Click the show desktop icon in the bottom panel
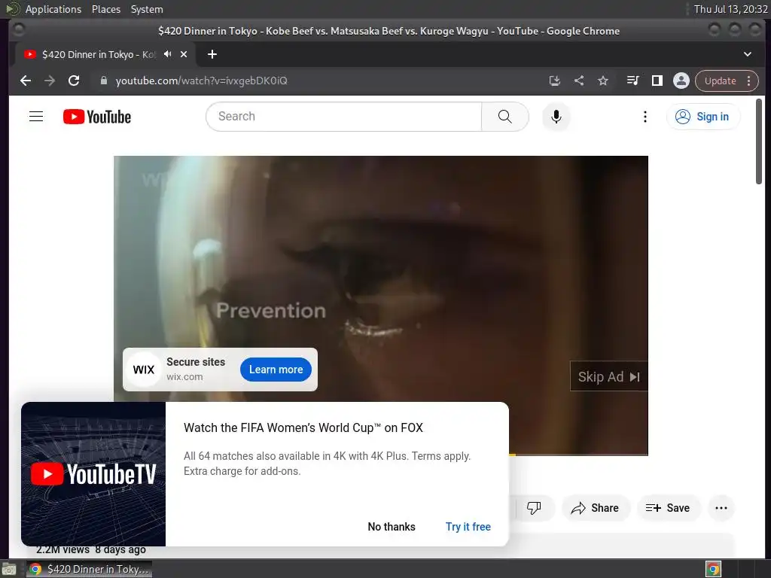The height and width of the screenshot is (578, 771). pyautogui.click(x=9, y=569)
